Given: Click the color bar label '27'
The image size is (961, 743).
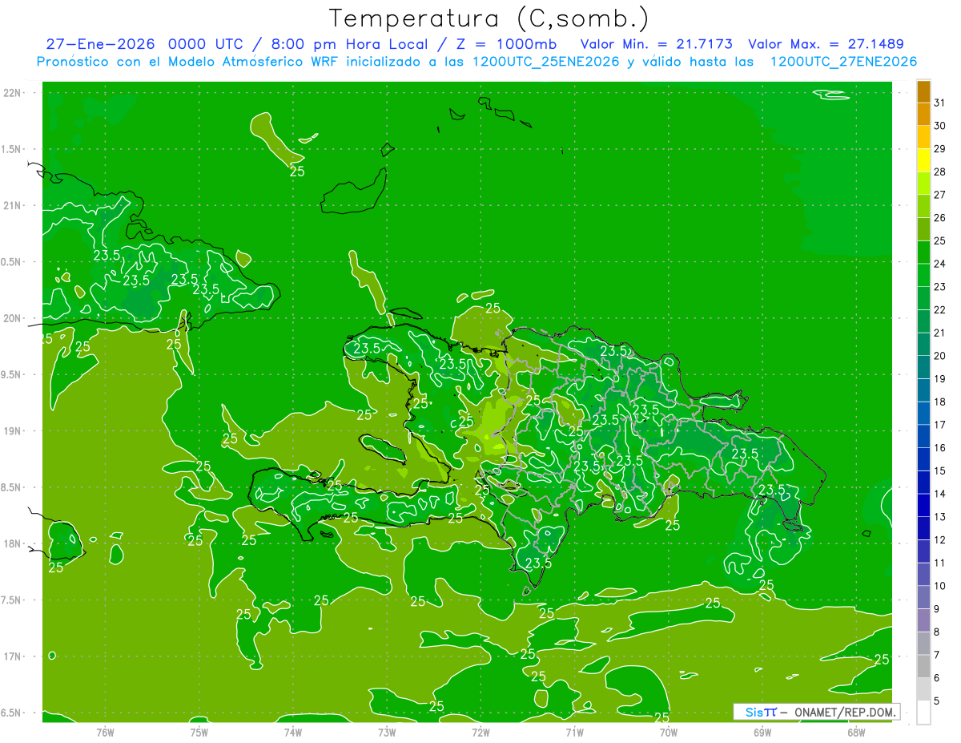Looking at the screenshot, I should pyautogui.click(x=940, y=195).
